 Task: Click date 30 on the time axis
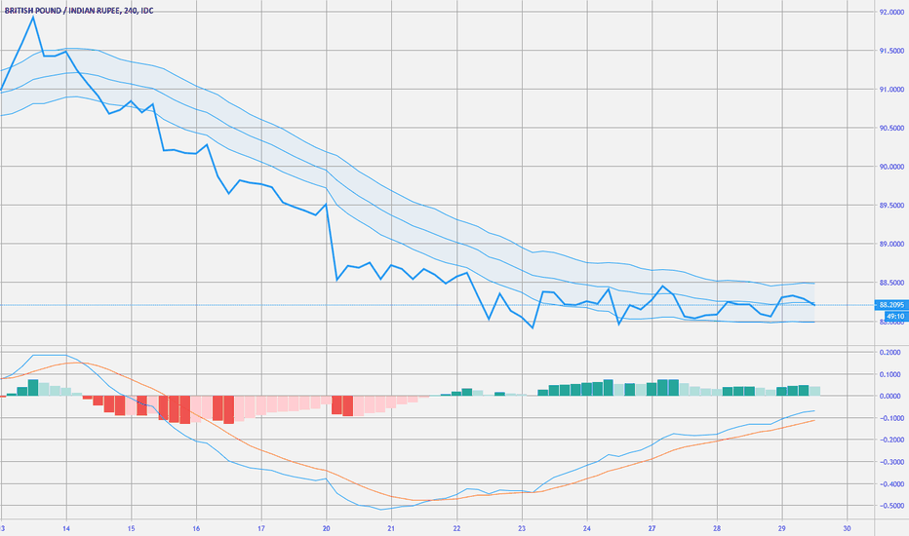pos(847,528)
